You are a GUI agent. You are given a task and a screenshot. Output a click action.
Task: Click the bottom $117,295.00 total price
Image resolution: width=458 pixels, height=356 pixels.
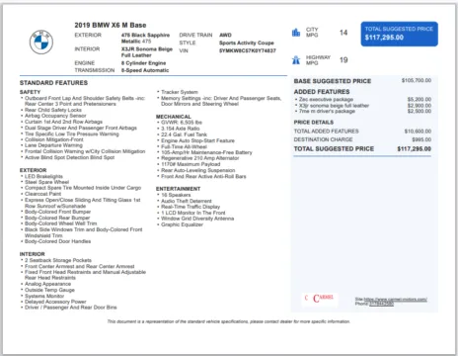click(x=415, y=149)
